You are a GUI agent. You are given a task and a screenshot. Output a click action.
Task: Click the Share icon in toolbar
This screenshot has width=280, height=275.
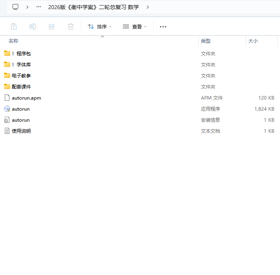(52, 26)
